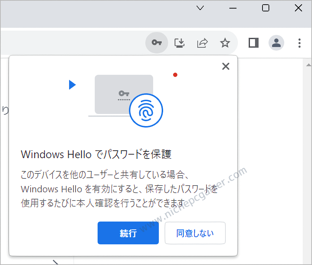Close the browser window

click(x=298, y=8)
